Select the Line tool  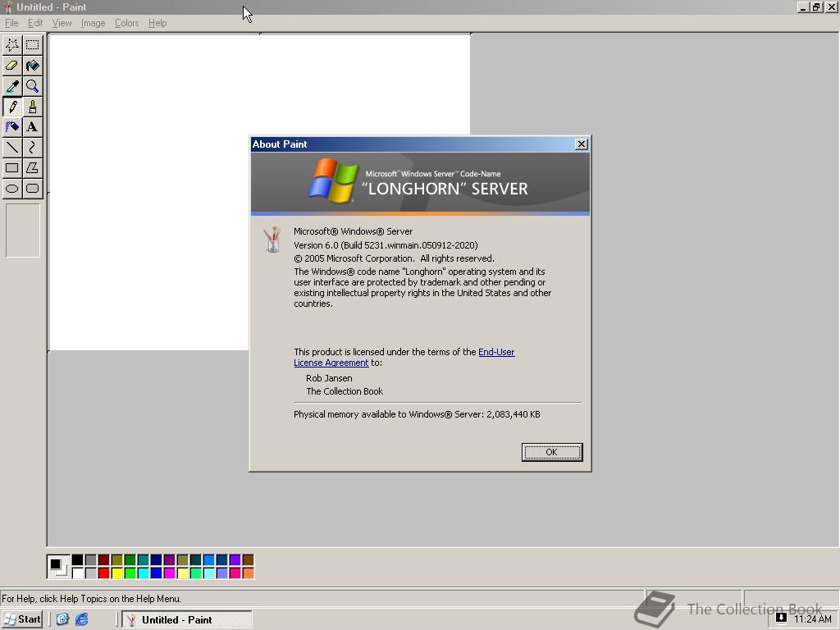(12, 148)
